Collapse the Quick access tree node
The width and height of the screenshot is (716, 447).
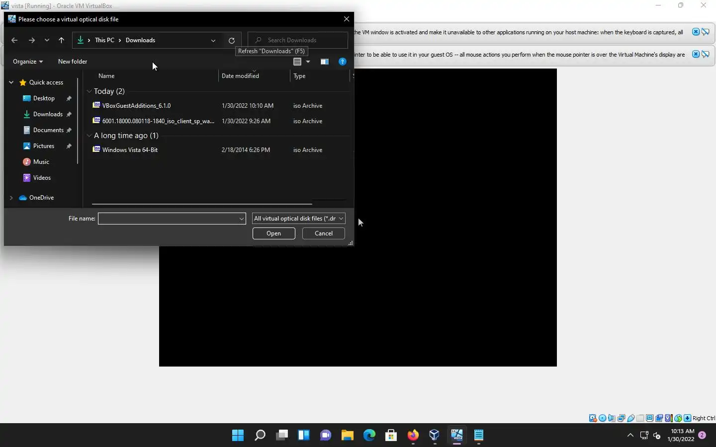tap(11, 82)
